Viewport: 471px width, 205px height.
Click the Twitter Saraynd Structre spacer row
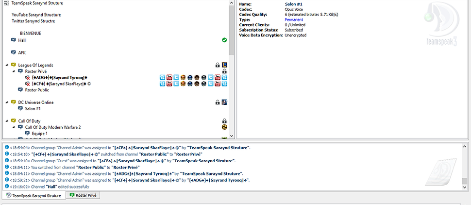tap(33, 21)
